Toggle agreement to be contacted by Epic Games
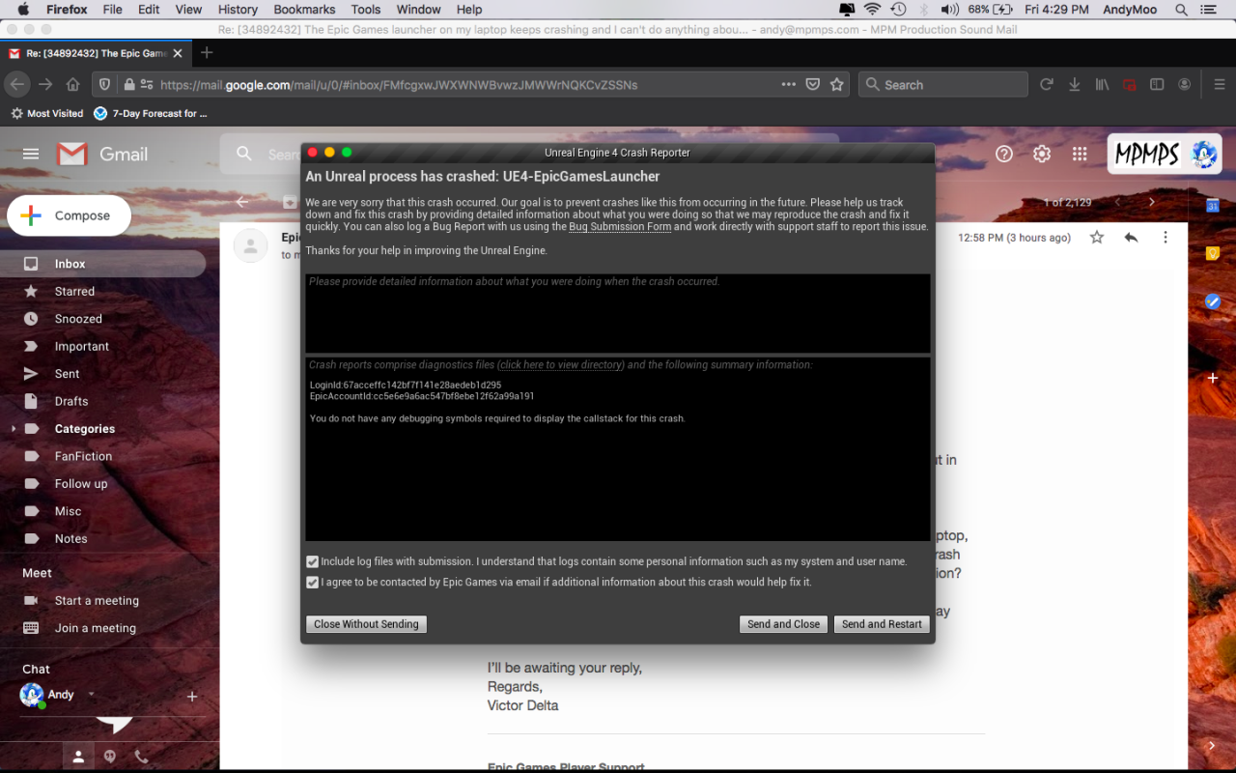Image resolution: width=1236 pixels, height=773 pixels. 312,583
